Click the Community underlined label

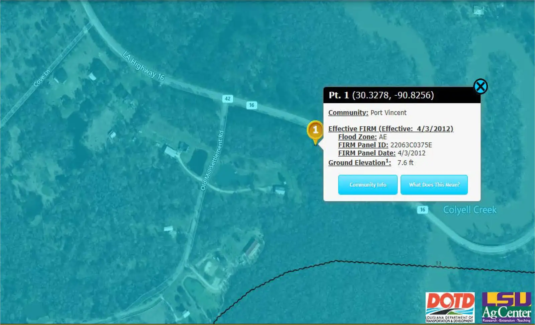click(x=348, y=113)
